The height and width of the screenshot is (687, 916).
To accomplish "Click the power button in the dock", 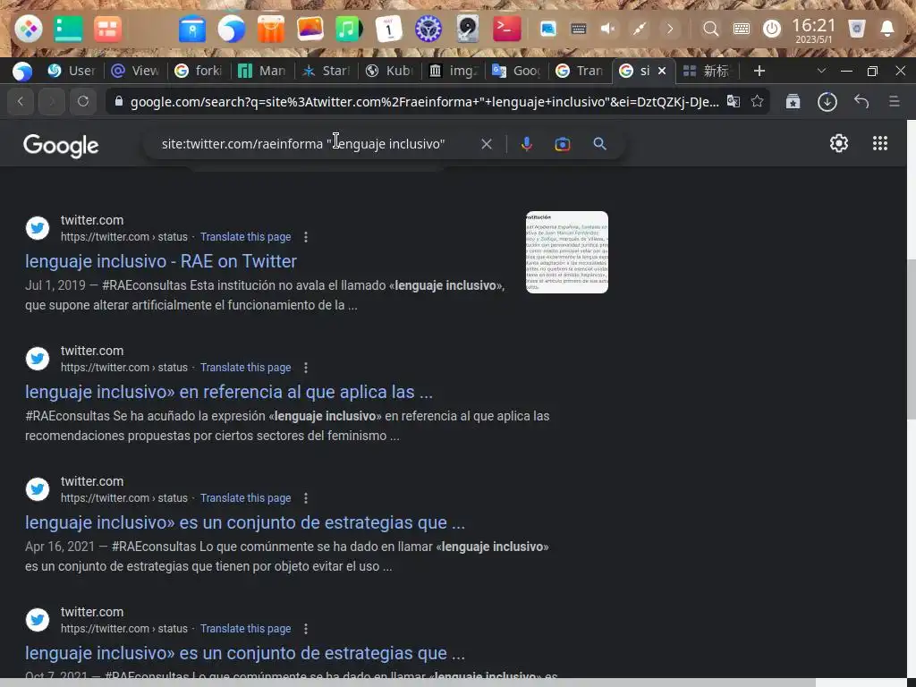I will [x=772, y=29].
